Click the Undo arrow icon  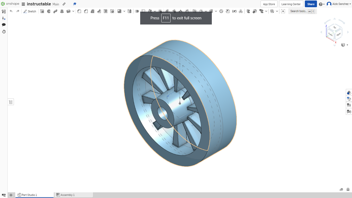(11, 11)
